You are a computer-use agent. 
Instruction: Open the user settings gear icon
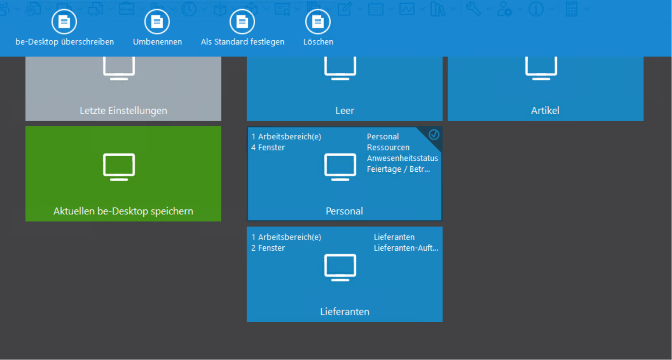tap(505, 8)
